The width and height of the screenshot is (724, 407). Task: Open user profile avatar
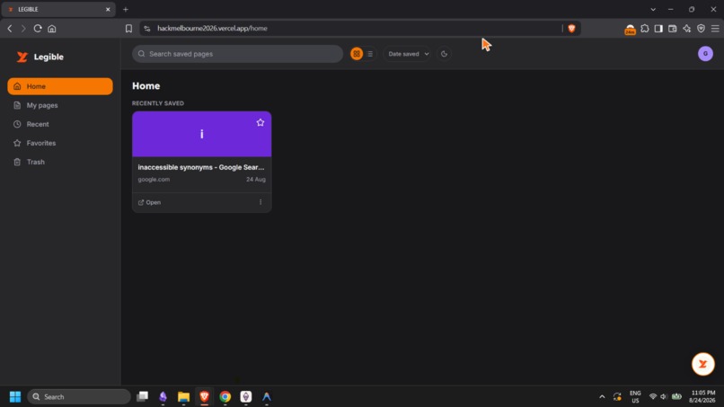point(705,54)
